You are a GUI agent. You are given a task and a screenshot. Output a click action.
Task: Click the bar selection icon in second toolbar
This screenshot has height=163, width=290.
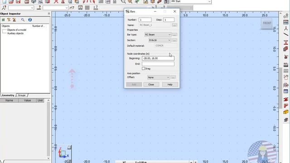pos(39,8)
